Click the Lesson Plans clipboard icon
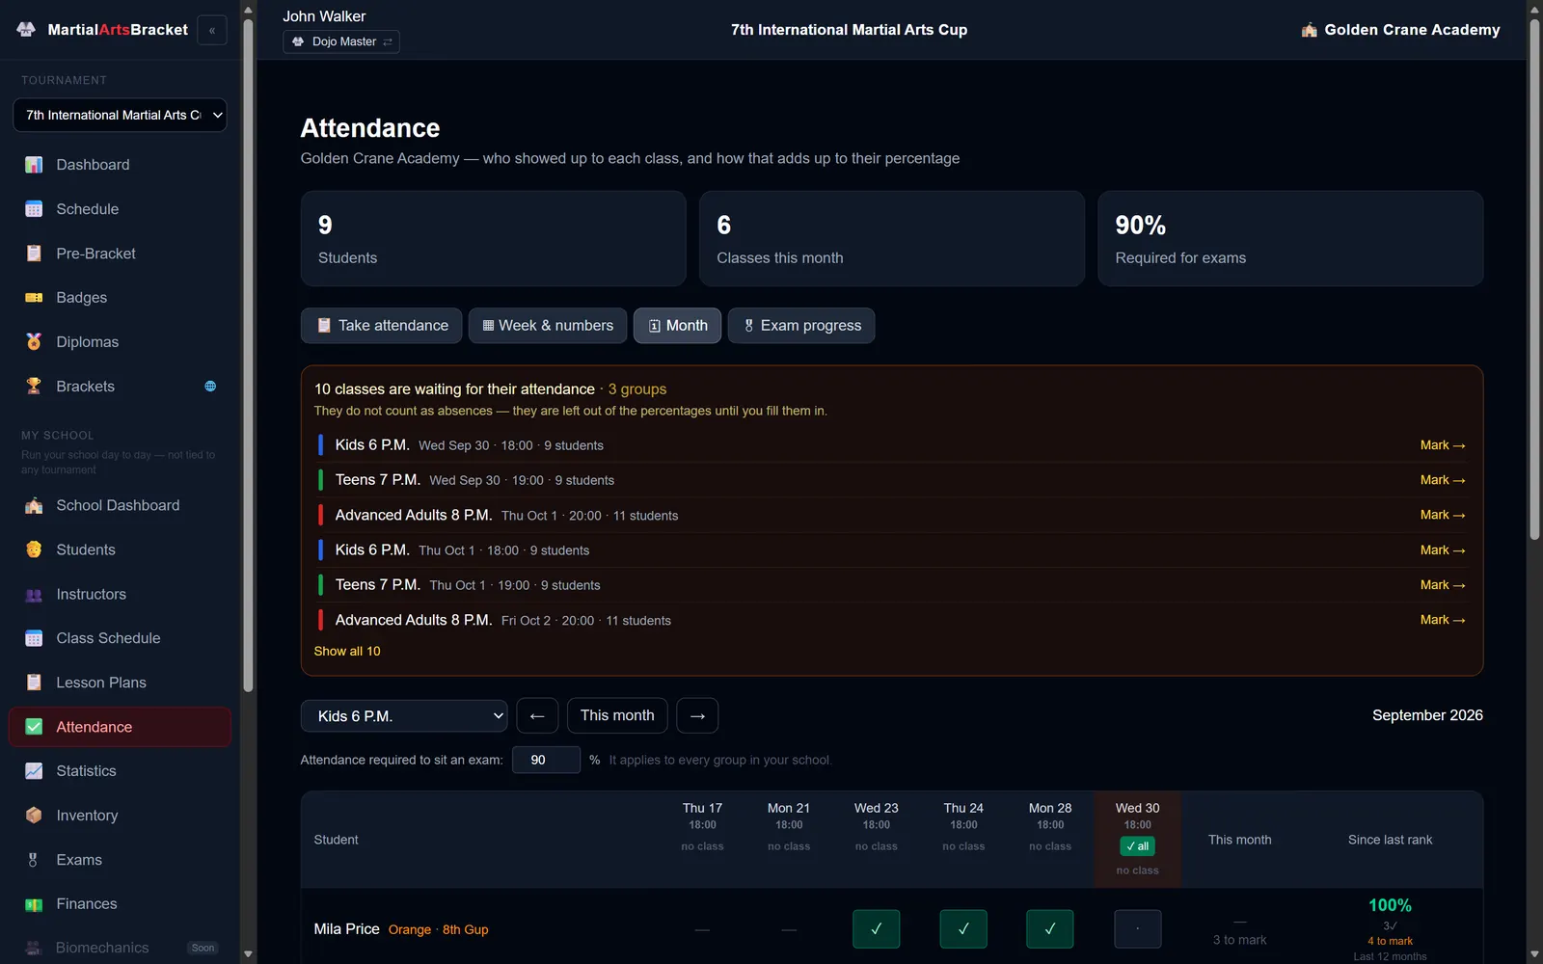Viewport: 1543px width, 964px height. tap(34, 683)
